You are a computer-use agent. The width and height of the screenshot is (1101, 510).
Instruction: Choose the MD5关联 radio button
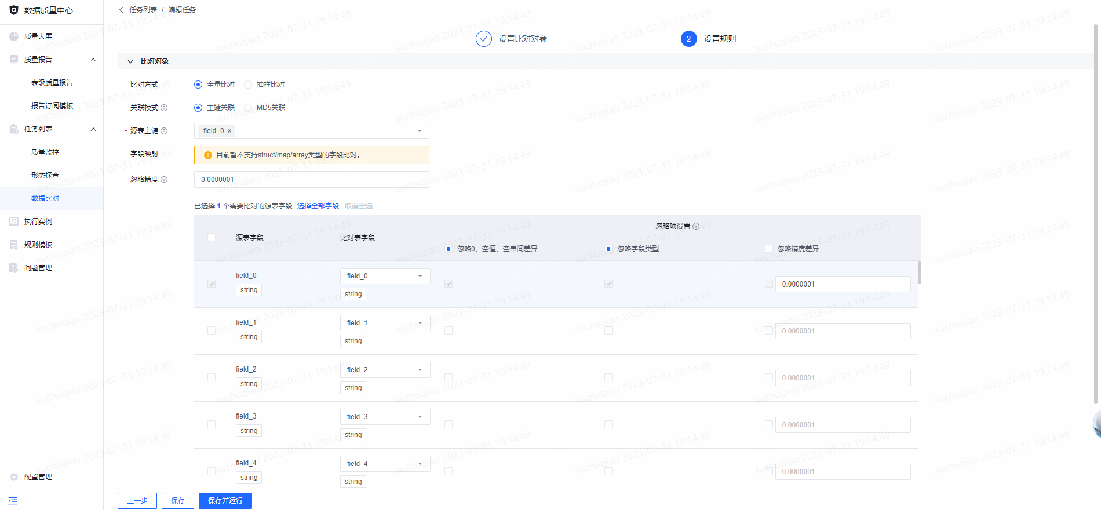tap(248, 108)
